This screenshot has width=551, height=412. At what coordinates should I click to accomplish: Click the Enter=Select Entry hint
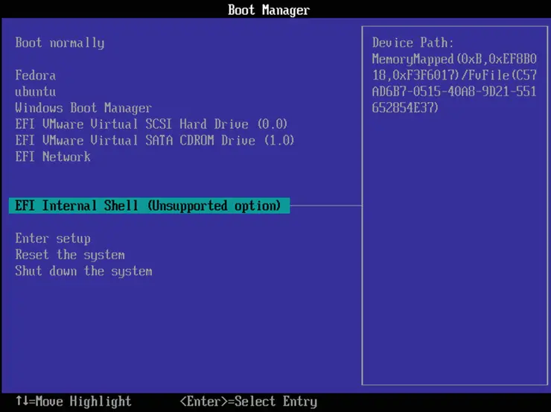pos(249,402)
